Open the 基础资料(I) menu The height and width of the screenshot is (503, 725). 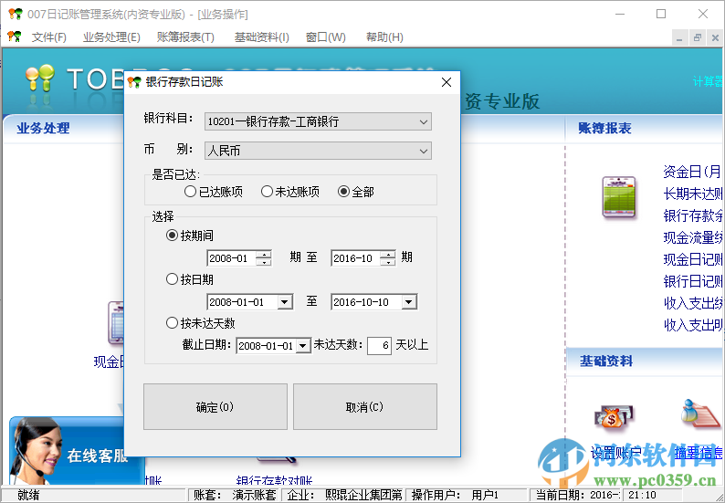(262, 37)
